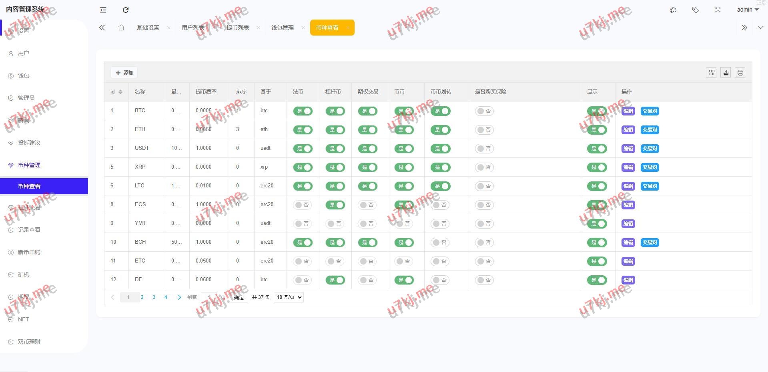The width and height of the screenshot is (768, 372).
Task: Click the tag icon in header
Action: pyautogui.click(x=696, y=10)
